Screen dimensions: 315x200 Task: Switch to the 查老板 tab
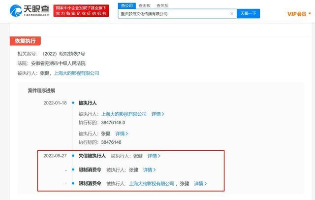[x=145, y=5]
